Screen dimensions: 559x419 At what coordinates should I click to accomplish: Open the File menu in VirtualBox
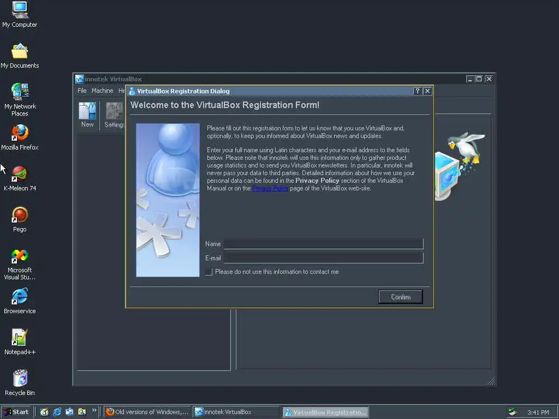coord(82,91)
